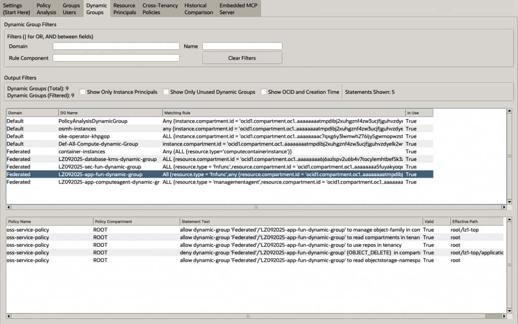This screenshot has width=518, height=324.
Task: Select the PolicyAnalysisDynamicGroup row
Action: [220, 121]
